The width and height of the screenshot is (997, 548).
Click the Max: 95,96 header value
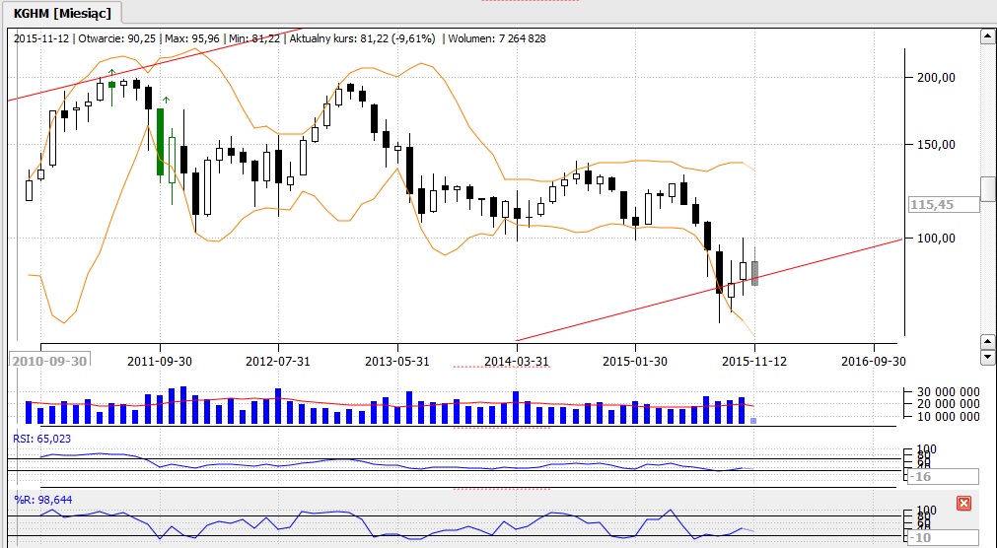(192, 38)
